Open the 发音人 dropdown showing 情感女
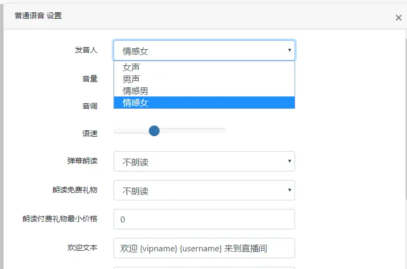The width and height of the screenshot is (407, 269). (x=204, y=50)
